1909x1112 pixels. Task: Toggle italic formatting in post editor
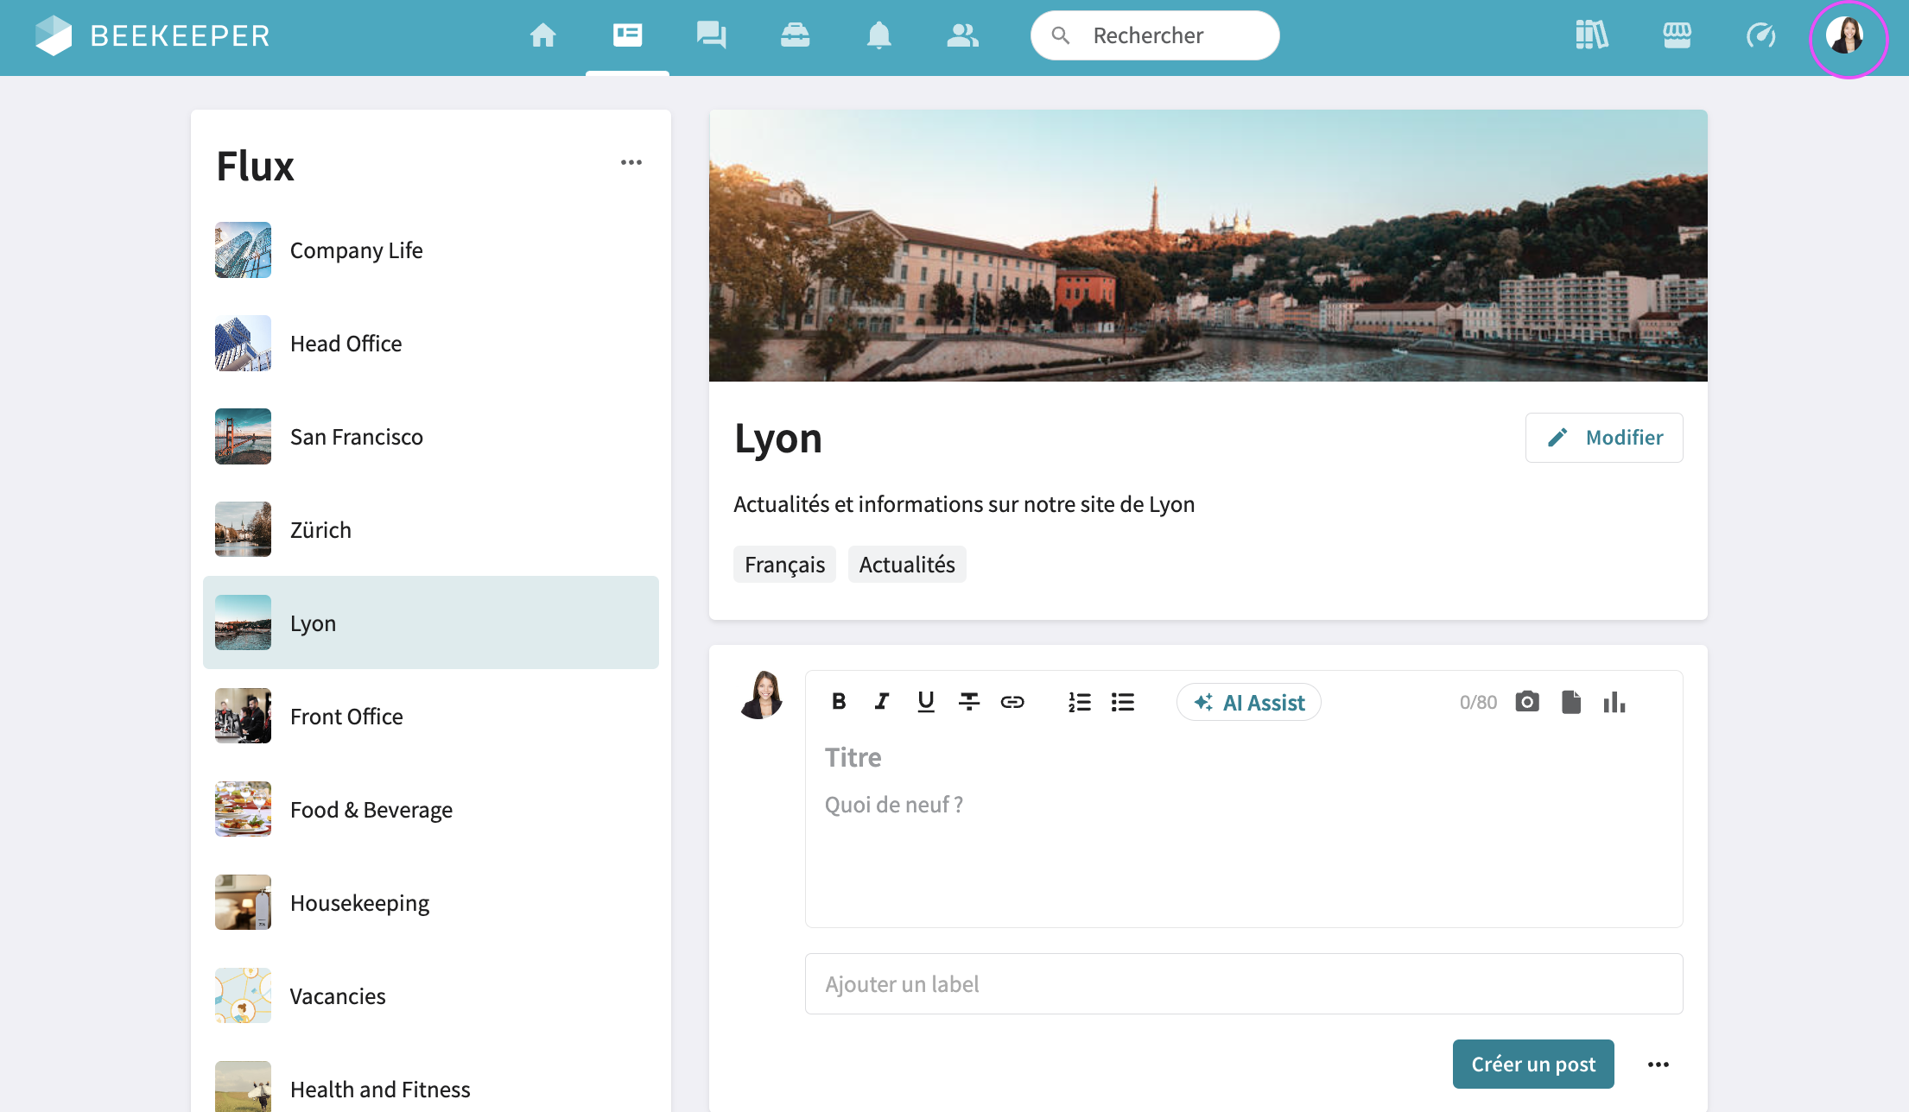click(x=881, y=702)
